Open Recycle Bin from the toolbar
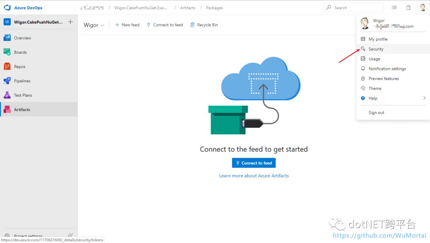The width and height of the screenshot is (430, 243). pos(204,25)
